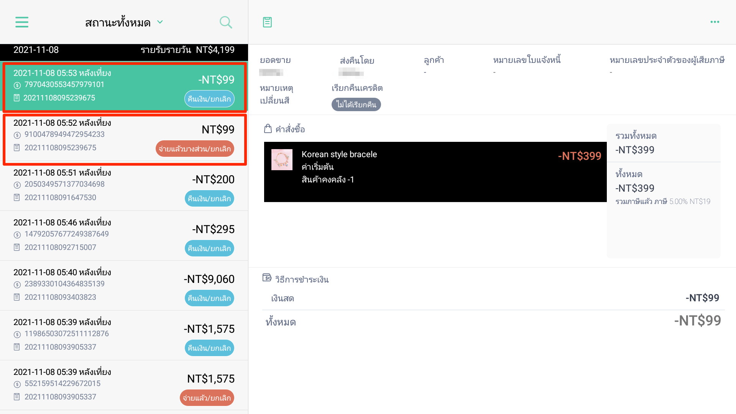Select the 05:52 NT$99 partially paid transaction

[124, 140]
